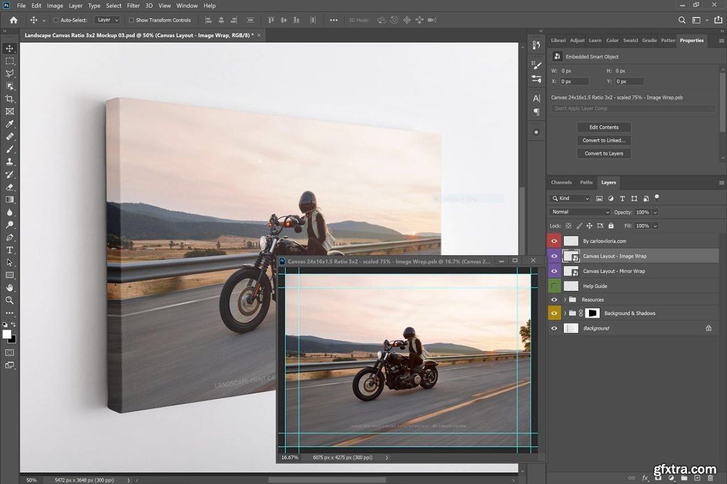This screenshot has height=484, width=727.
Task: Hide the By carlosviloria.com layer
Action: click(x=554, y=241)
